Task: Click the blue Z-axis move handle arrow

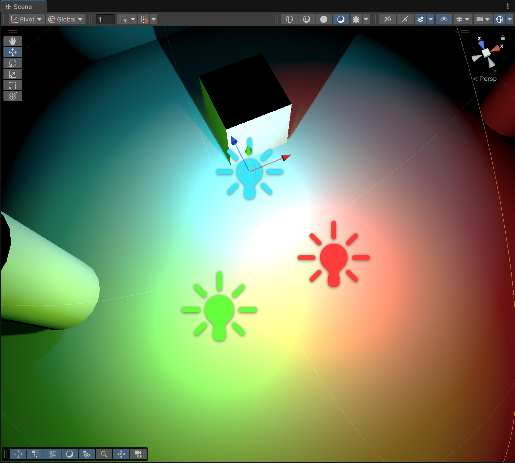Action: 234,140
